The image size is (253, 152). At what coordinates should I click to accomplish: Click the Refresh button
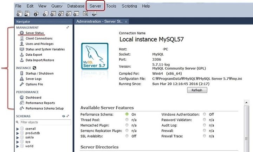pos(197,90)
